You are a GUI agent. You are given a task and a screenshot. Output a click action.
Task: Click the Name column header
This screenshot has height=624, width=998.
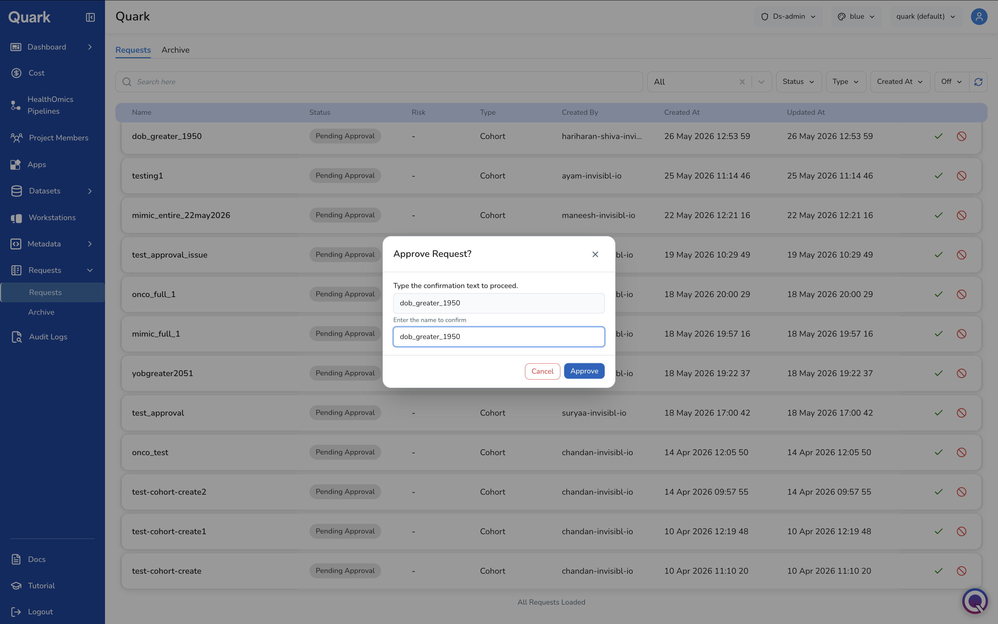[x=141, y=112]
